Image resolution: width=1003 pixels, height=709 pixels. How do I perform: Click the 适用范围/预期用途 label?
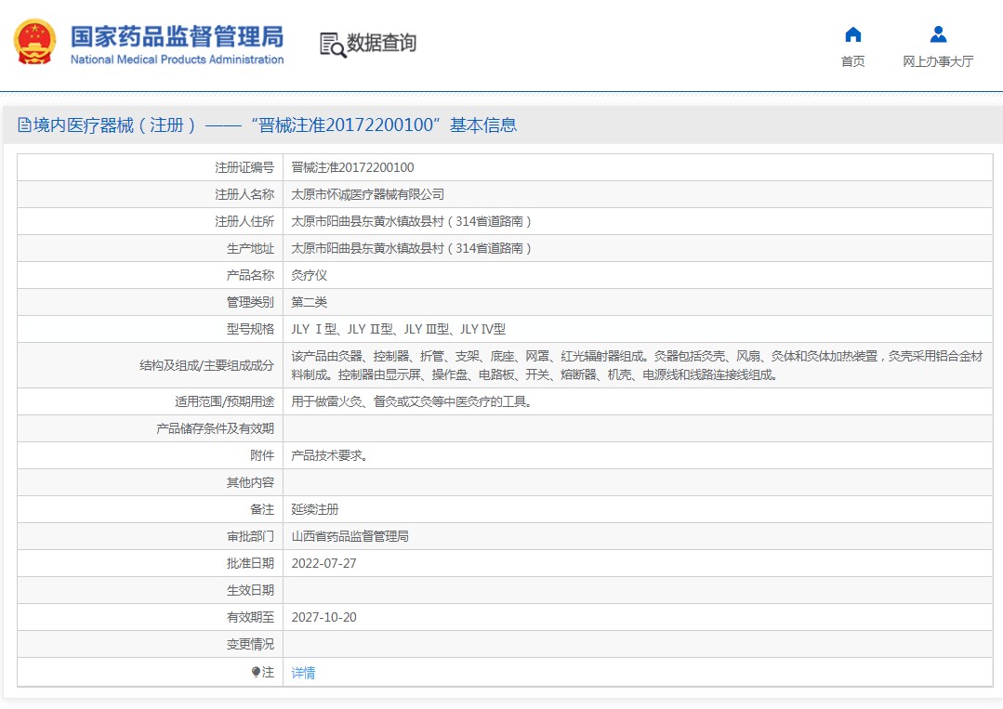click(x=225, y=401)
